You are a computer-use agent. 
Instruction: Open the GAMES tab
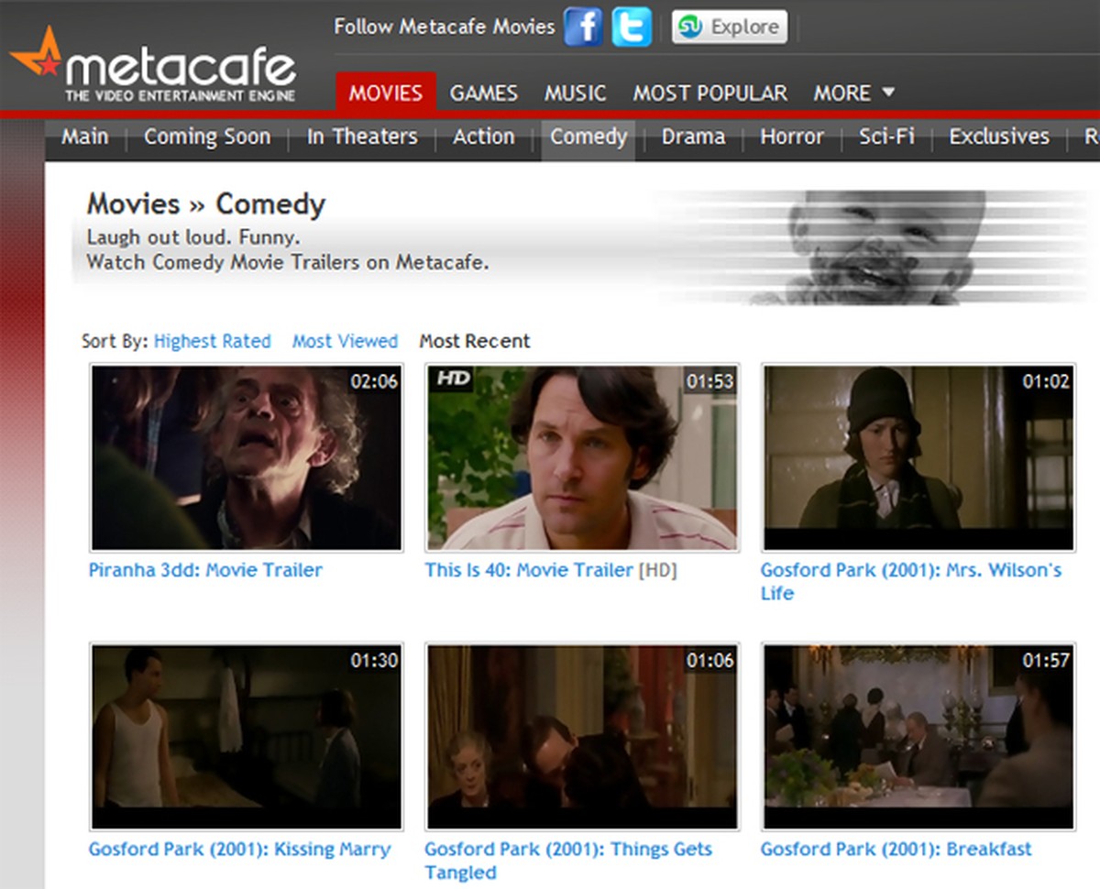point(483,93)
